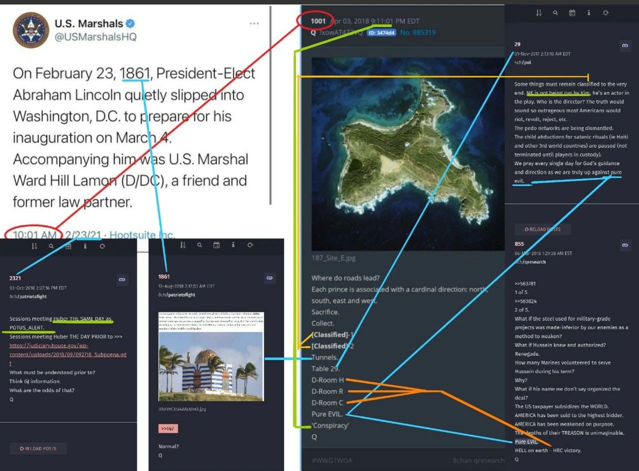Click the chain link icon for post 2321
639x471 pixels.
click(x=122, y=280)
